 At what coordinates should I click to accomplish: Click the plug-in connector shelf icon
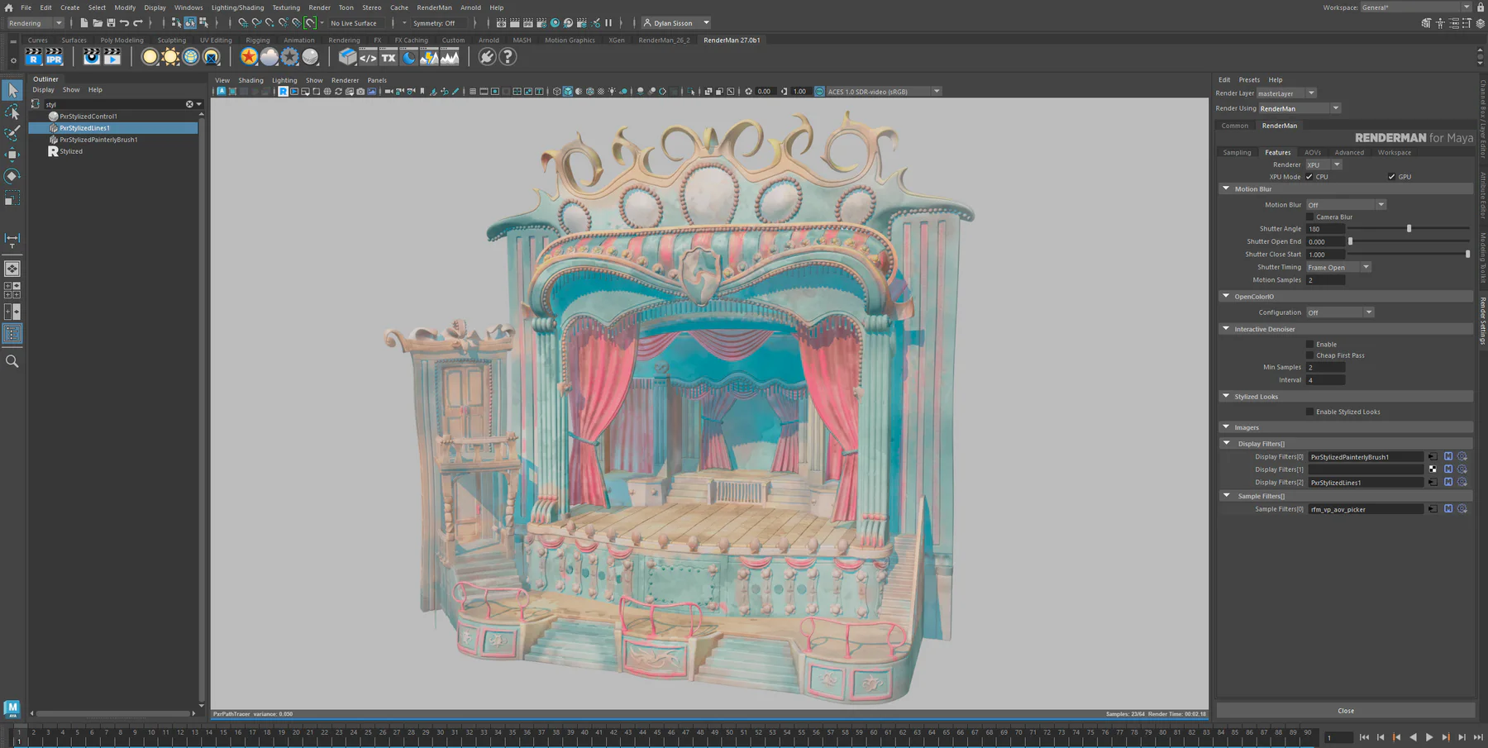[487, 56]
